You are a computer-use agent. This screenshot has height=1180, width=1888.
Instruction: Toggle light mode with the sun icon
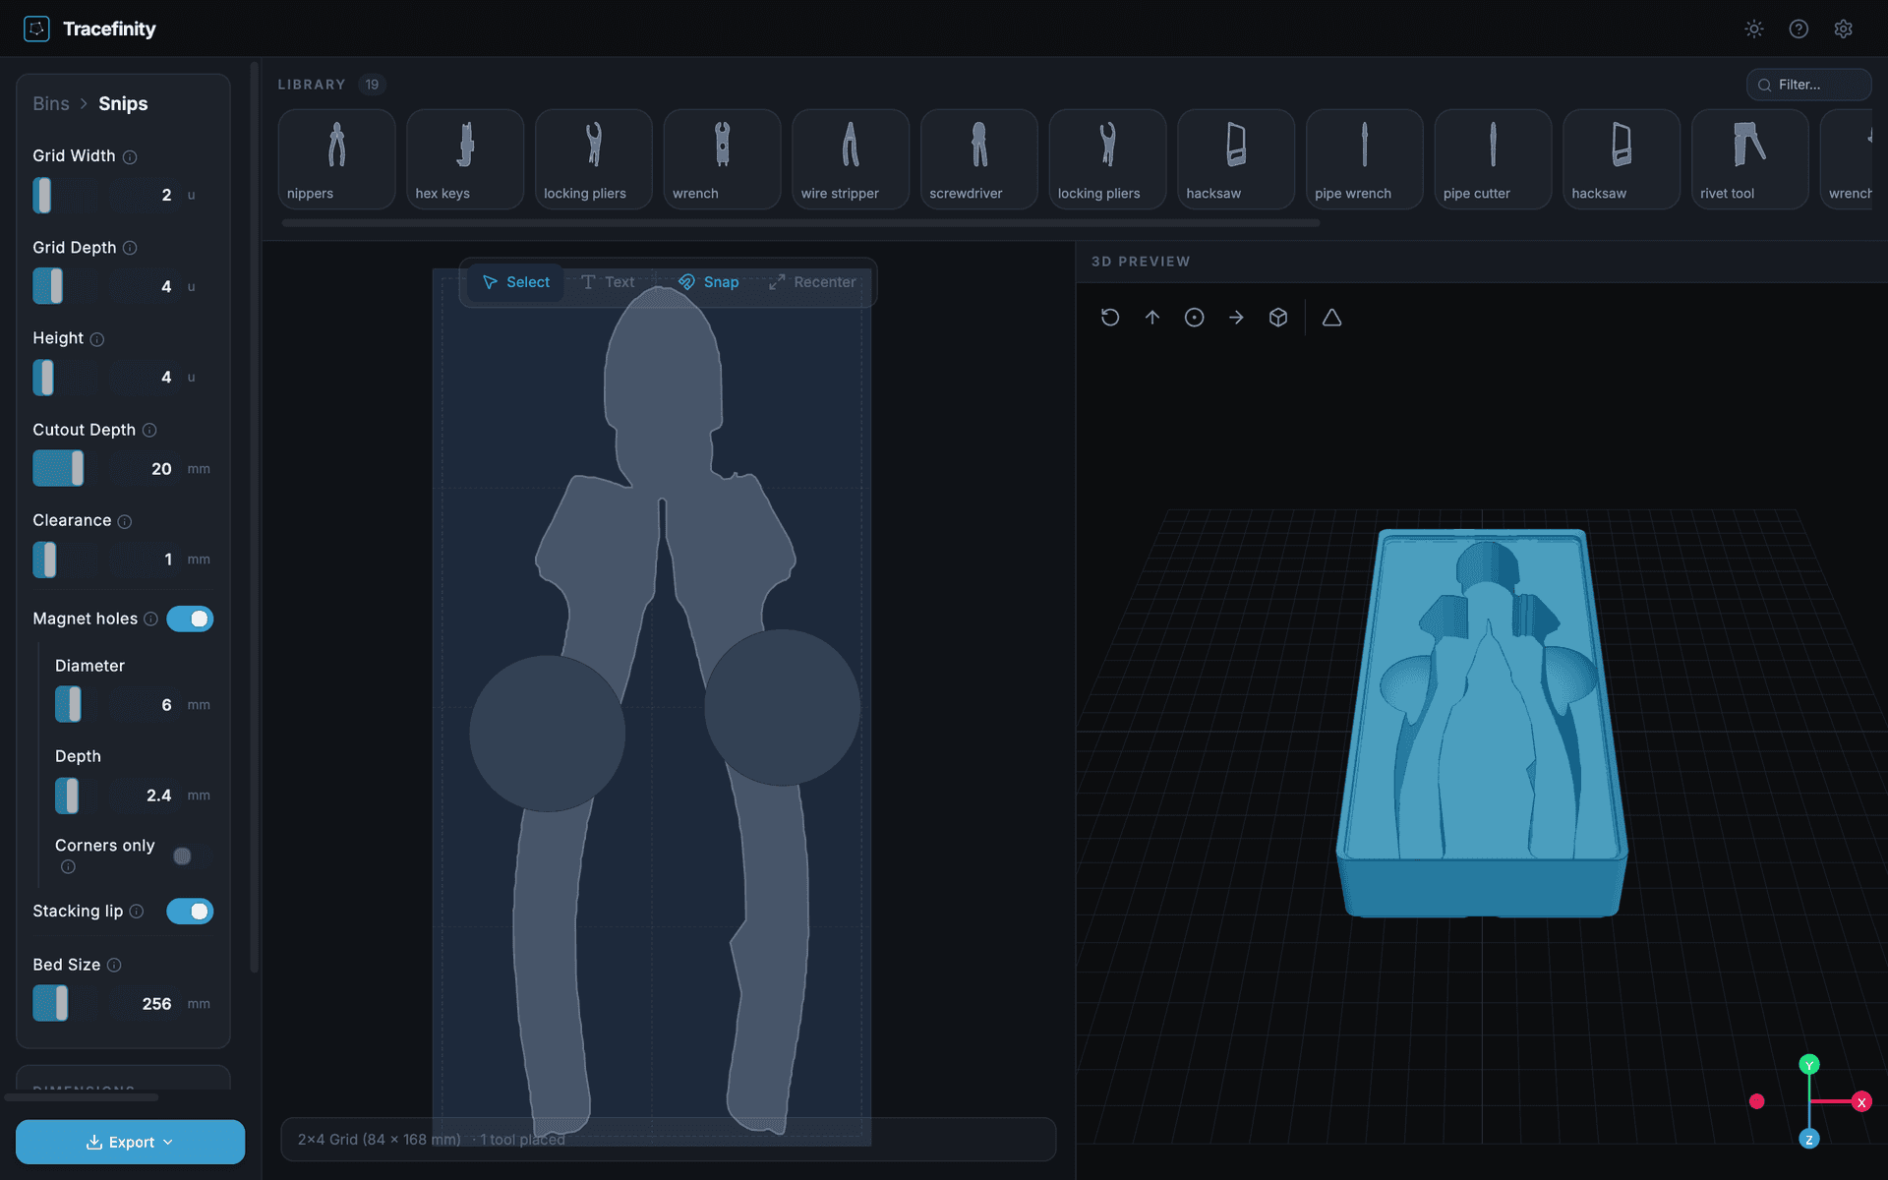(x=1754, y=29)
